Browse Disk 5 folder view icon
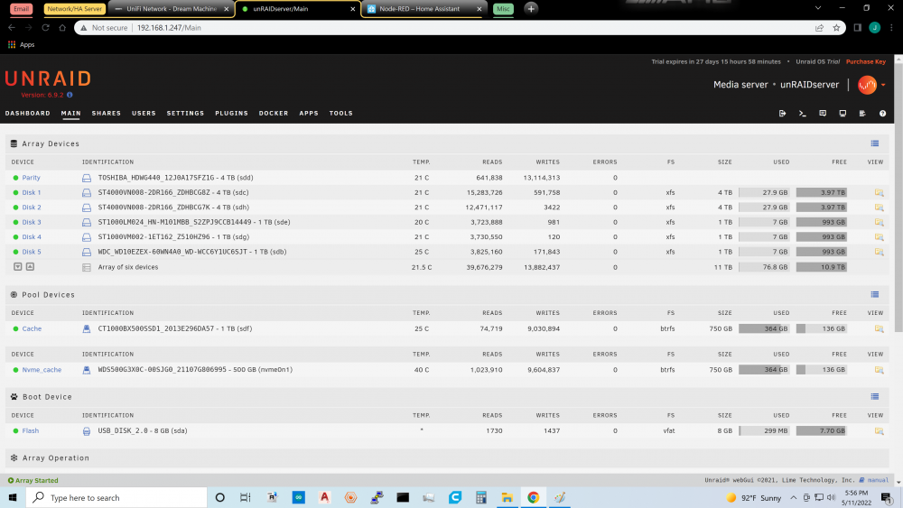 [879, 252]
